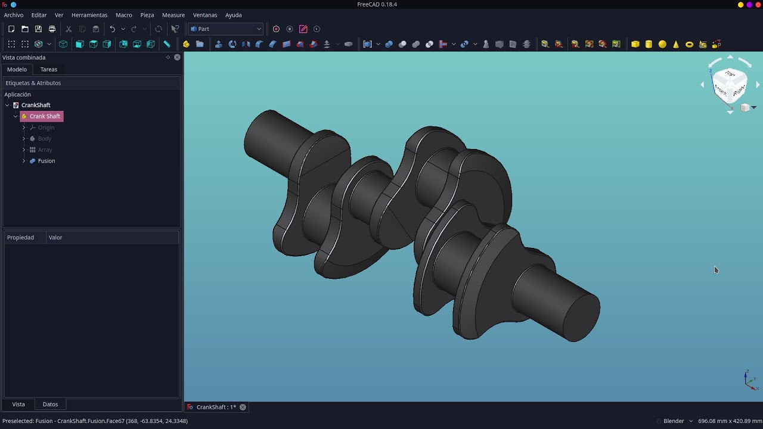Viewport: 763px width, 429px height.
Task: Expand the Origin tree item
Action: click(24, 128)
